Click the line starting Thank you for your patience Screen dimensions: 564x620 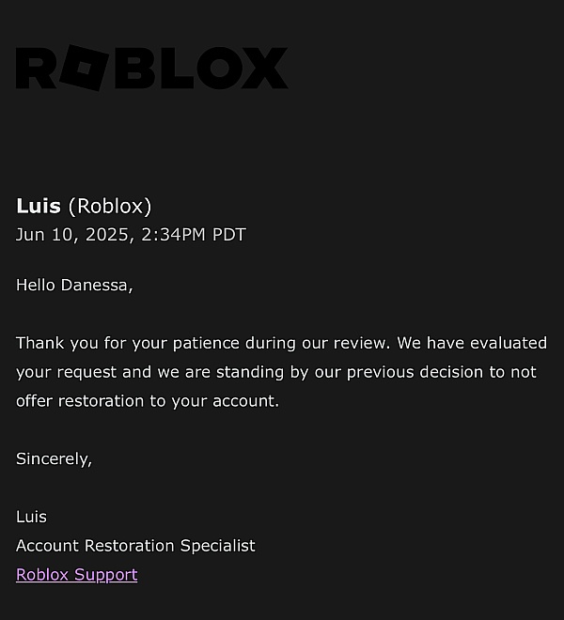pyautogui.click(x=281, y=343)
